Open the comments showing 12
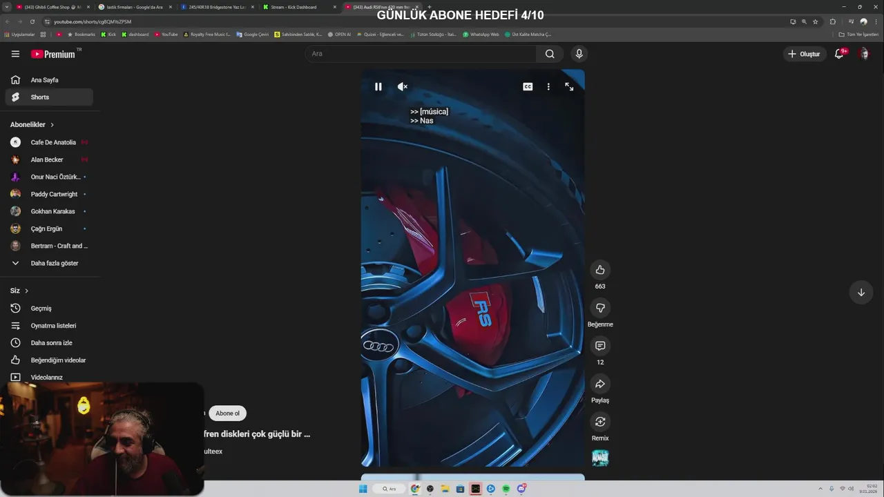The image size is (884, 497). pyautogui.click(x=600, y=346)
